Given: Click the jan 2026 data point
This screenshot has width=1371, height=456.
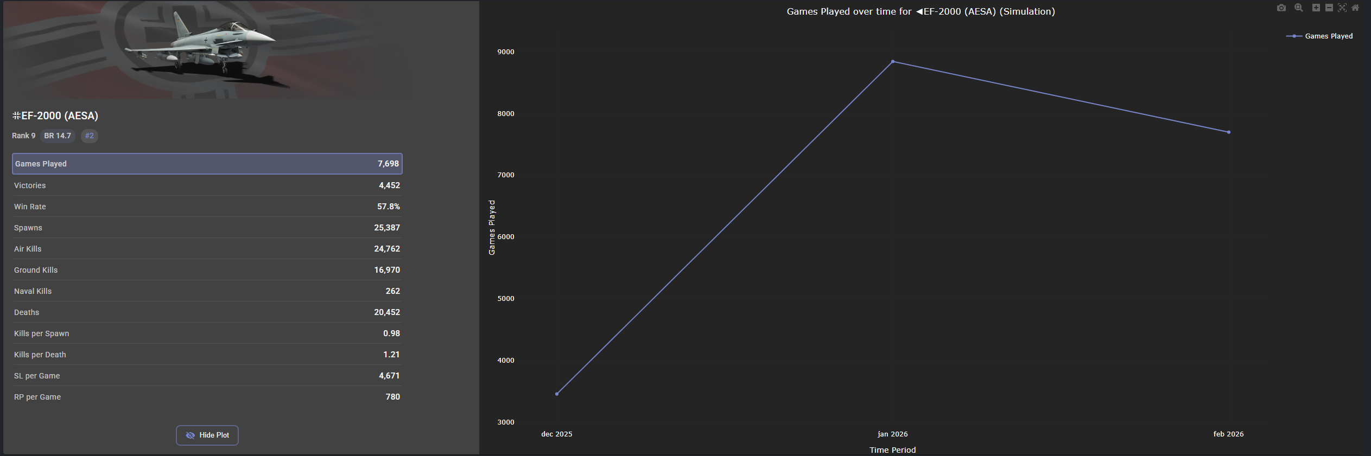Looking at the screenshot, I should tap(893, 62).
